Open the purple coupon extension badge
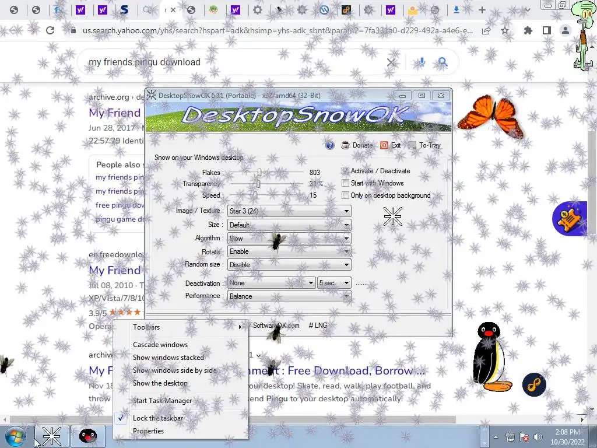This screenshot has width=597, height=448. 570,219
